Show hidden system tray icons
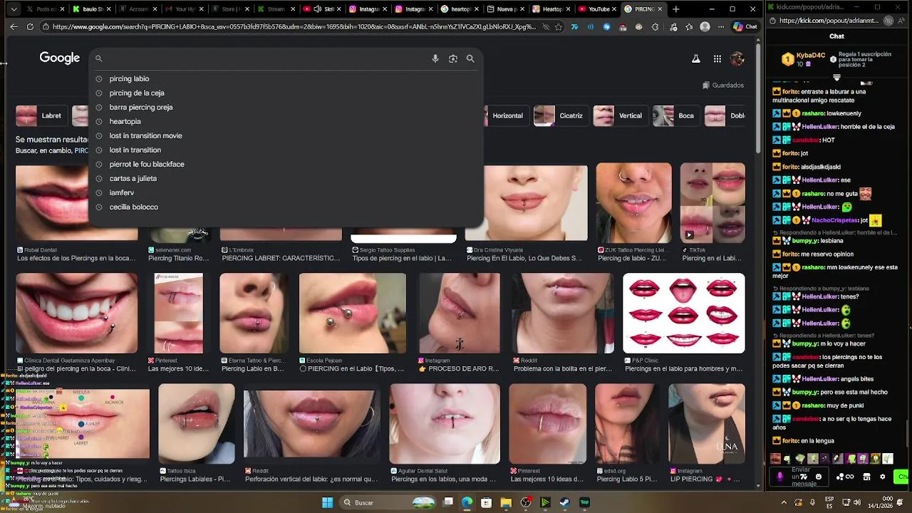The width and height of the screenshot is (912, 513). coord(784,502)
